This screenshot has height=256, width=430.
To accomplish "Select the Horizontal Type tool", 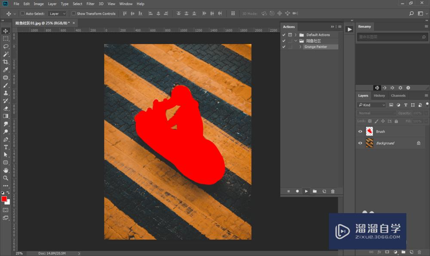I will (x=6, y=147).
